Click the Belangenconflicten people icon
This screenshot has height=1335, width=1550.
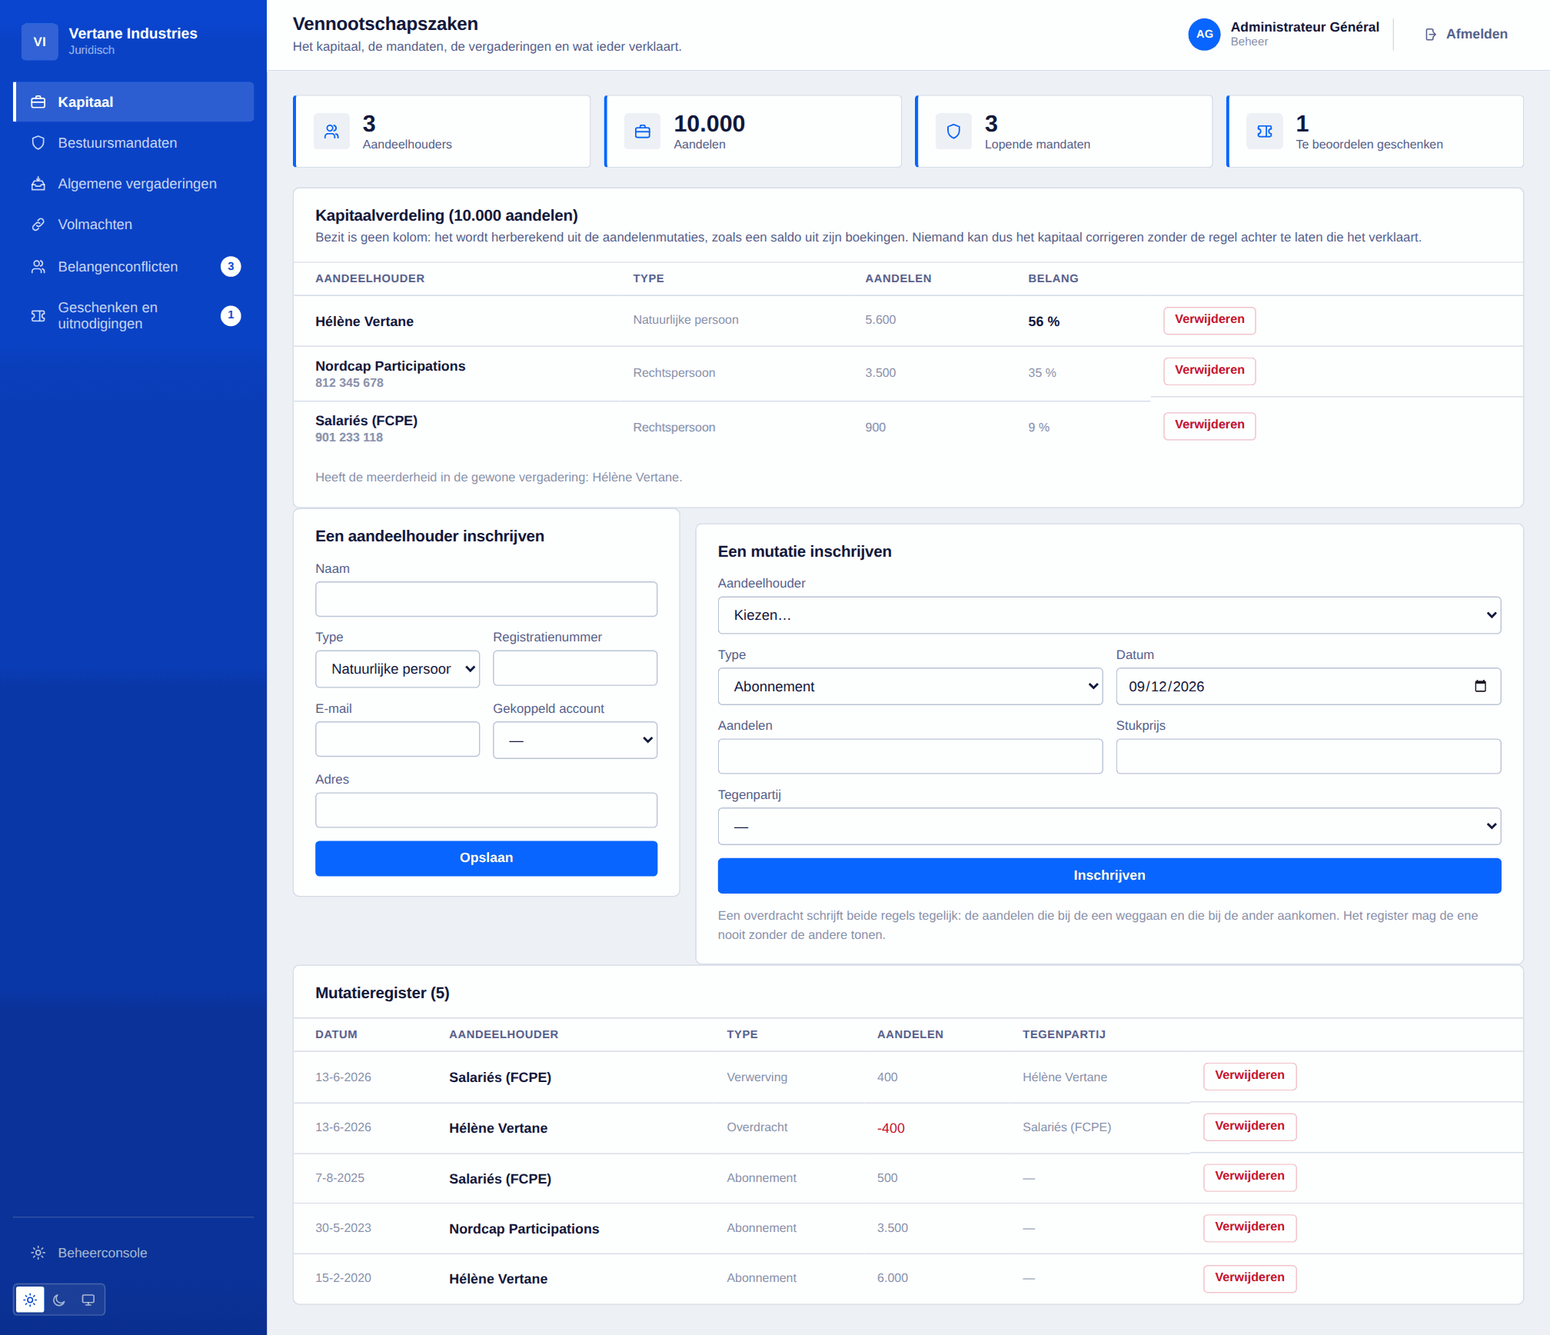38,267
